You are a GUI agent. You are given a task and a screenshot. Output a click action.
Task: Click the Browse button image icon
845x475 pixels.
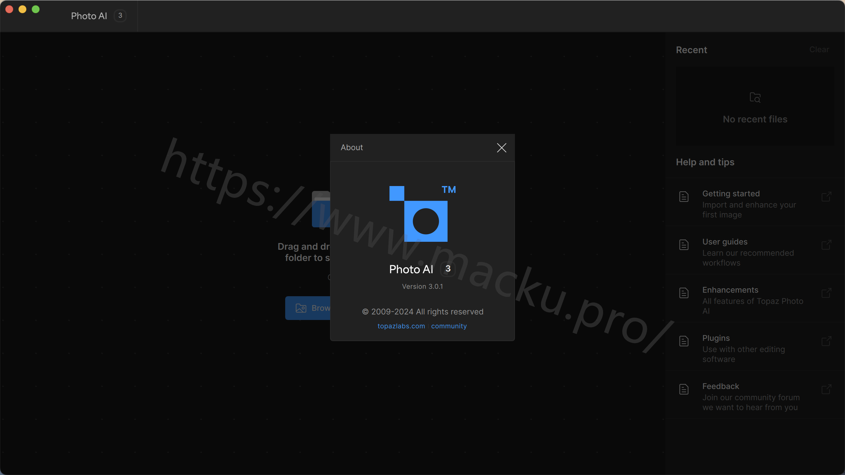click(x=301, y=308)
